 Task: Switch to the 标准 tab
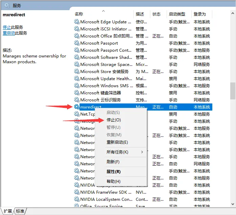(20, 211)
